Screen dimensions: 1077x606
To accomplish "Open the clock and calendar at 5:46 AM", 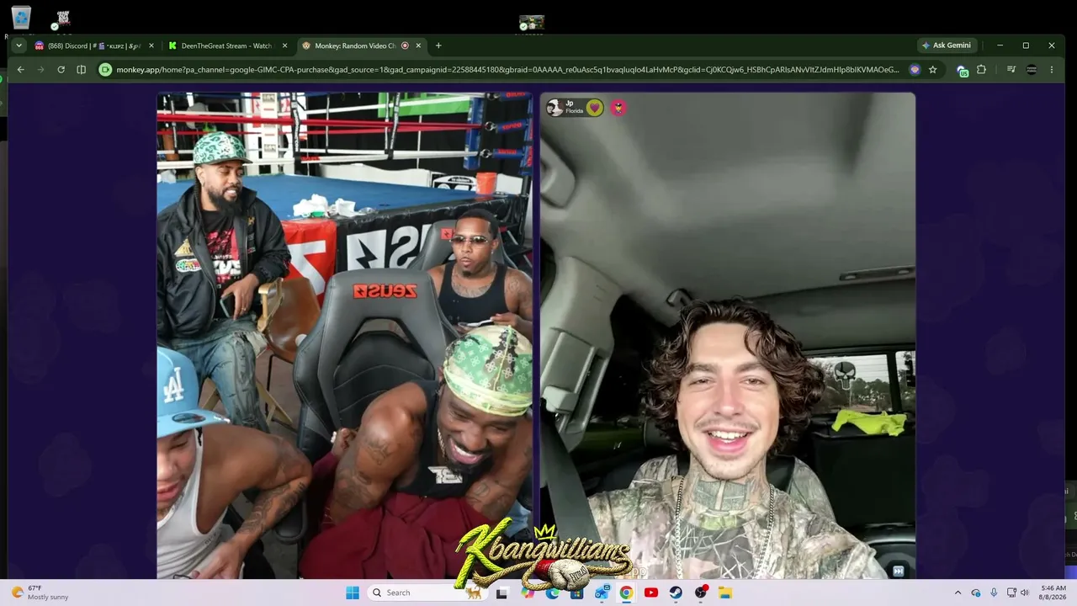I will click(x=1053, y=593).
